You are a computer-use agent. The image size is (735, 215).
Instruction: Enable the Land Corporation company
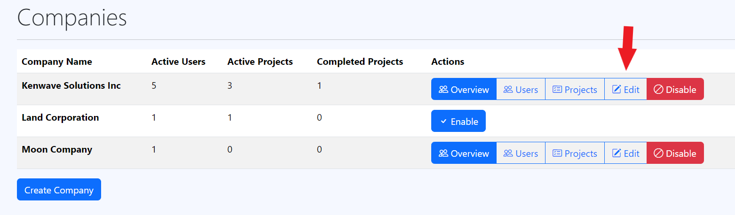coord(458,121)
